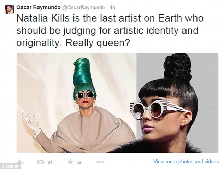Open the View more photos and videos link
Screen dimensions: 224x169
click(186, 162)
